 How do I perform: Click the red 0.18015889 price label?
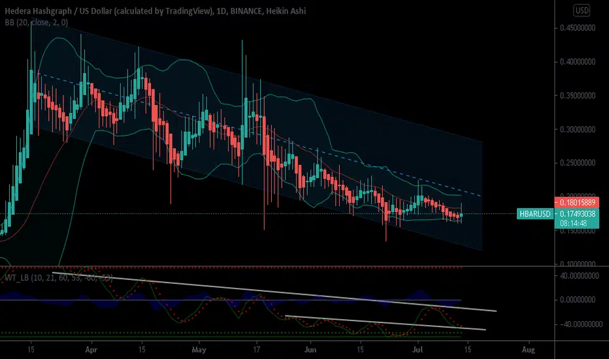577,202
